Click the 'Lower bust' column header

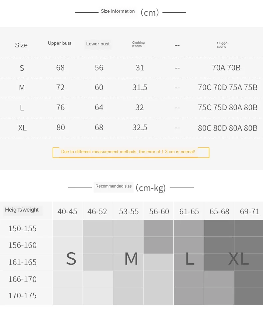click(x=98, y=44)
